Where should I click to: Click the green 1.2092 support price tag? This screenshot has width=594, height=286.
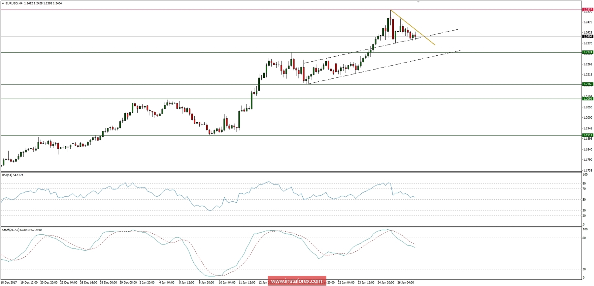tap(588, 99)
